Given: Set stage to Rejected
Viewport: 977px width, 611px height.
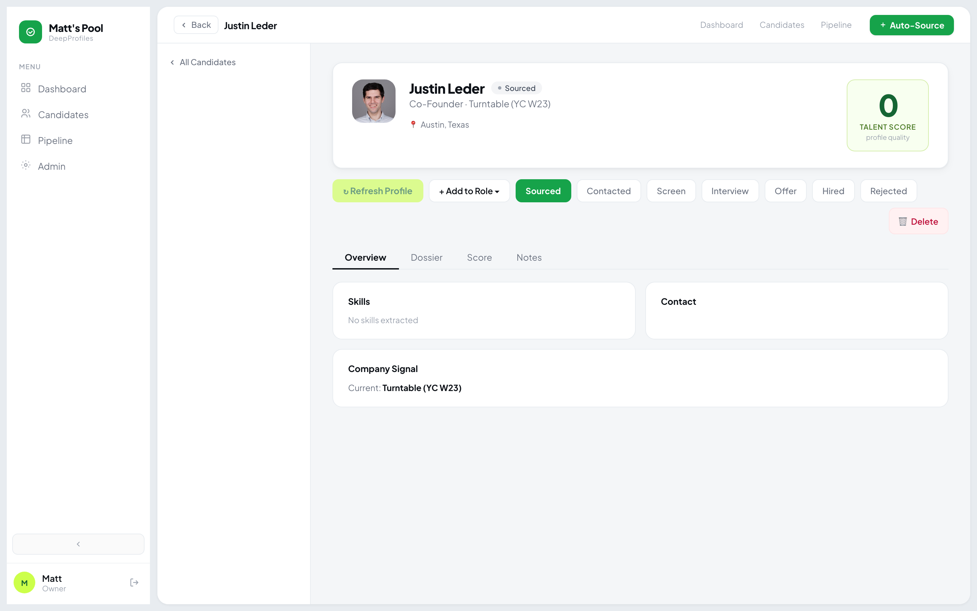Looking at the screenshot, I should click(888, 191).
